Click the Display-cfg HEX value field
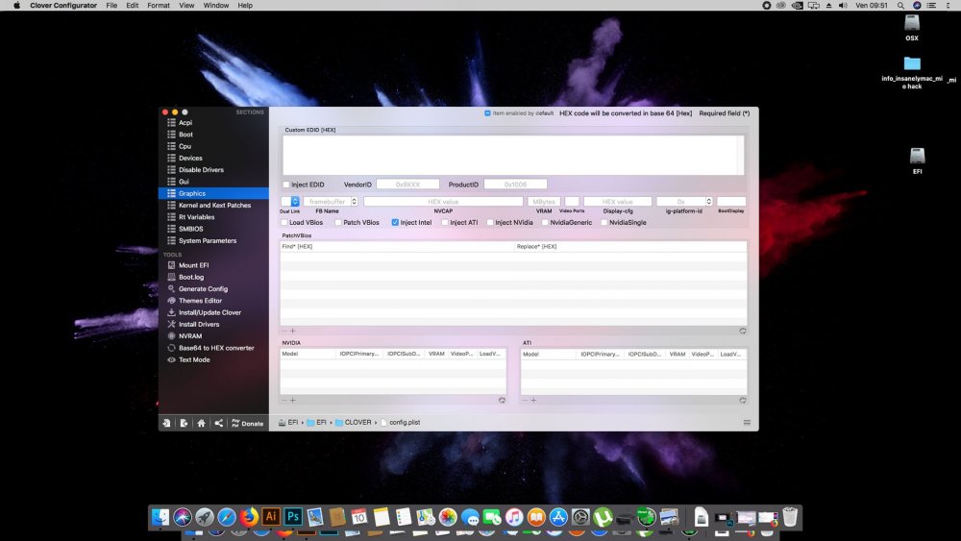The image size is (961, 541). (x=618, y=202)
